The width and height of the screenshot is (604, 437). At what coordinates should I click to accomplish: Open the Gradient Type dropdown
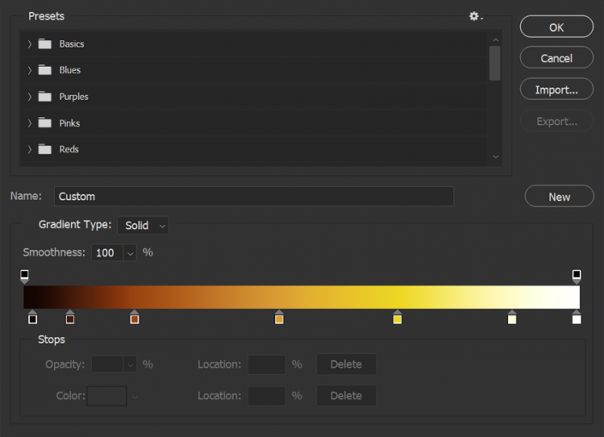click(x=143, y=226)
